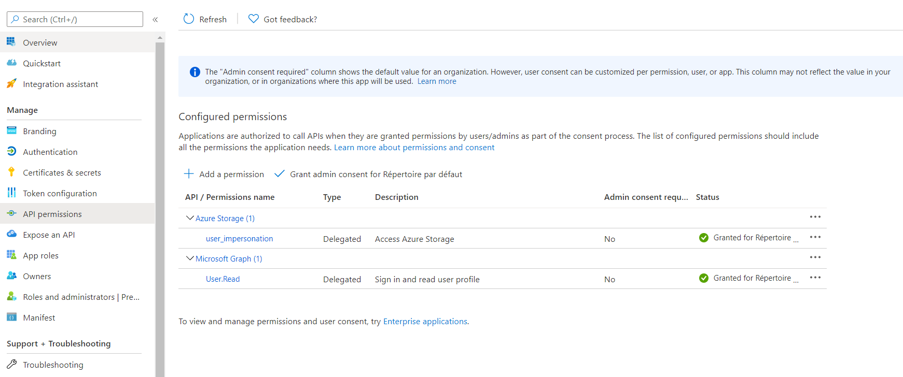
Task: Open the Manifest menu item
Action: 77,317
